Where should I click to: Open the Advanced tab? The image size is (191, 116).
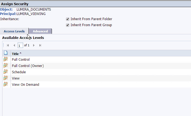[40, 31]
